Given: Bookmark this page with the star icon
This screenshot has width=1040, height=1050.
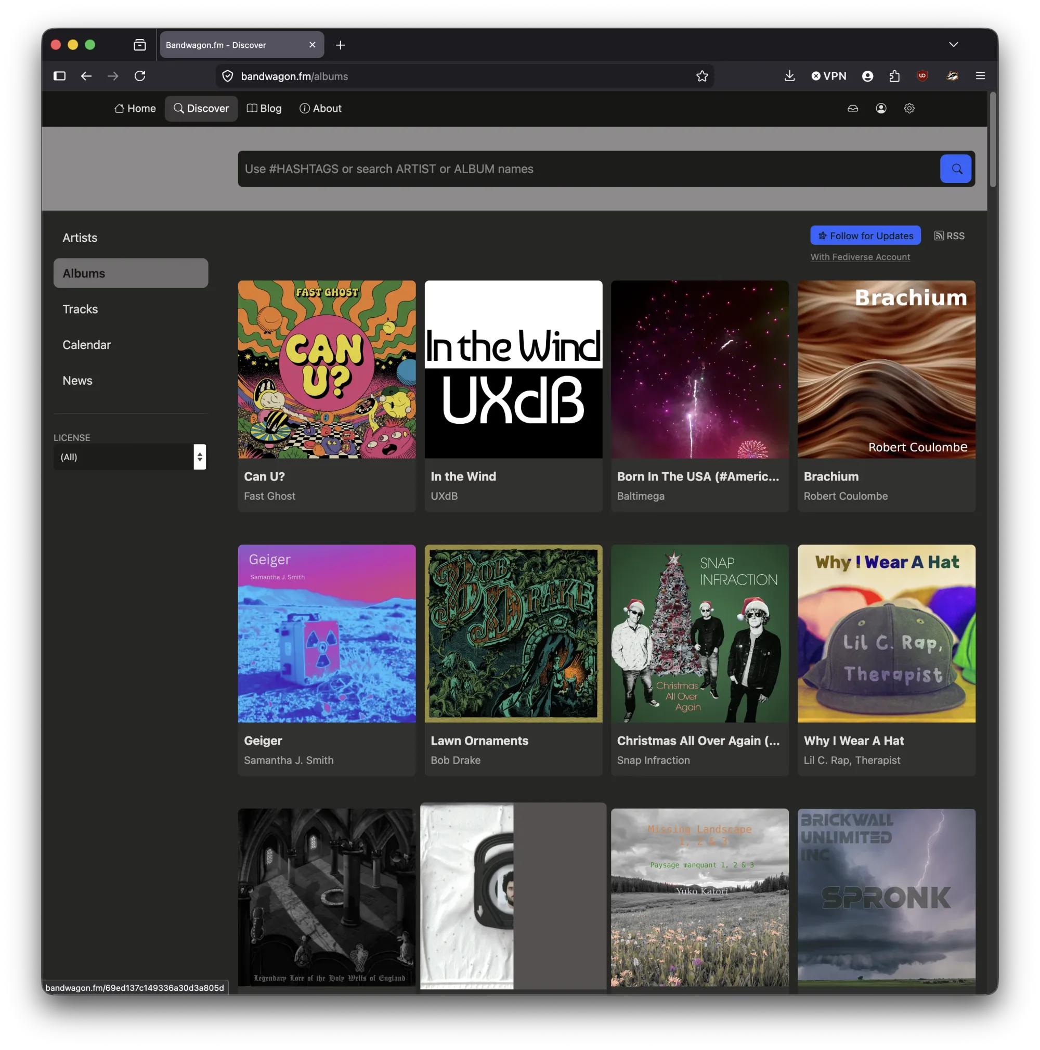Looking at the screenshot, I should (702, 76).
